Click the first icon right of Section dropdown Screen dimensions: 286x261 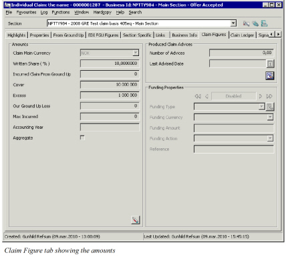point(246,23)
